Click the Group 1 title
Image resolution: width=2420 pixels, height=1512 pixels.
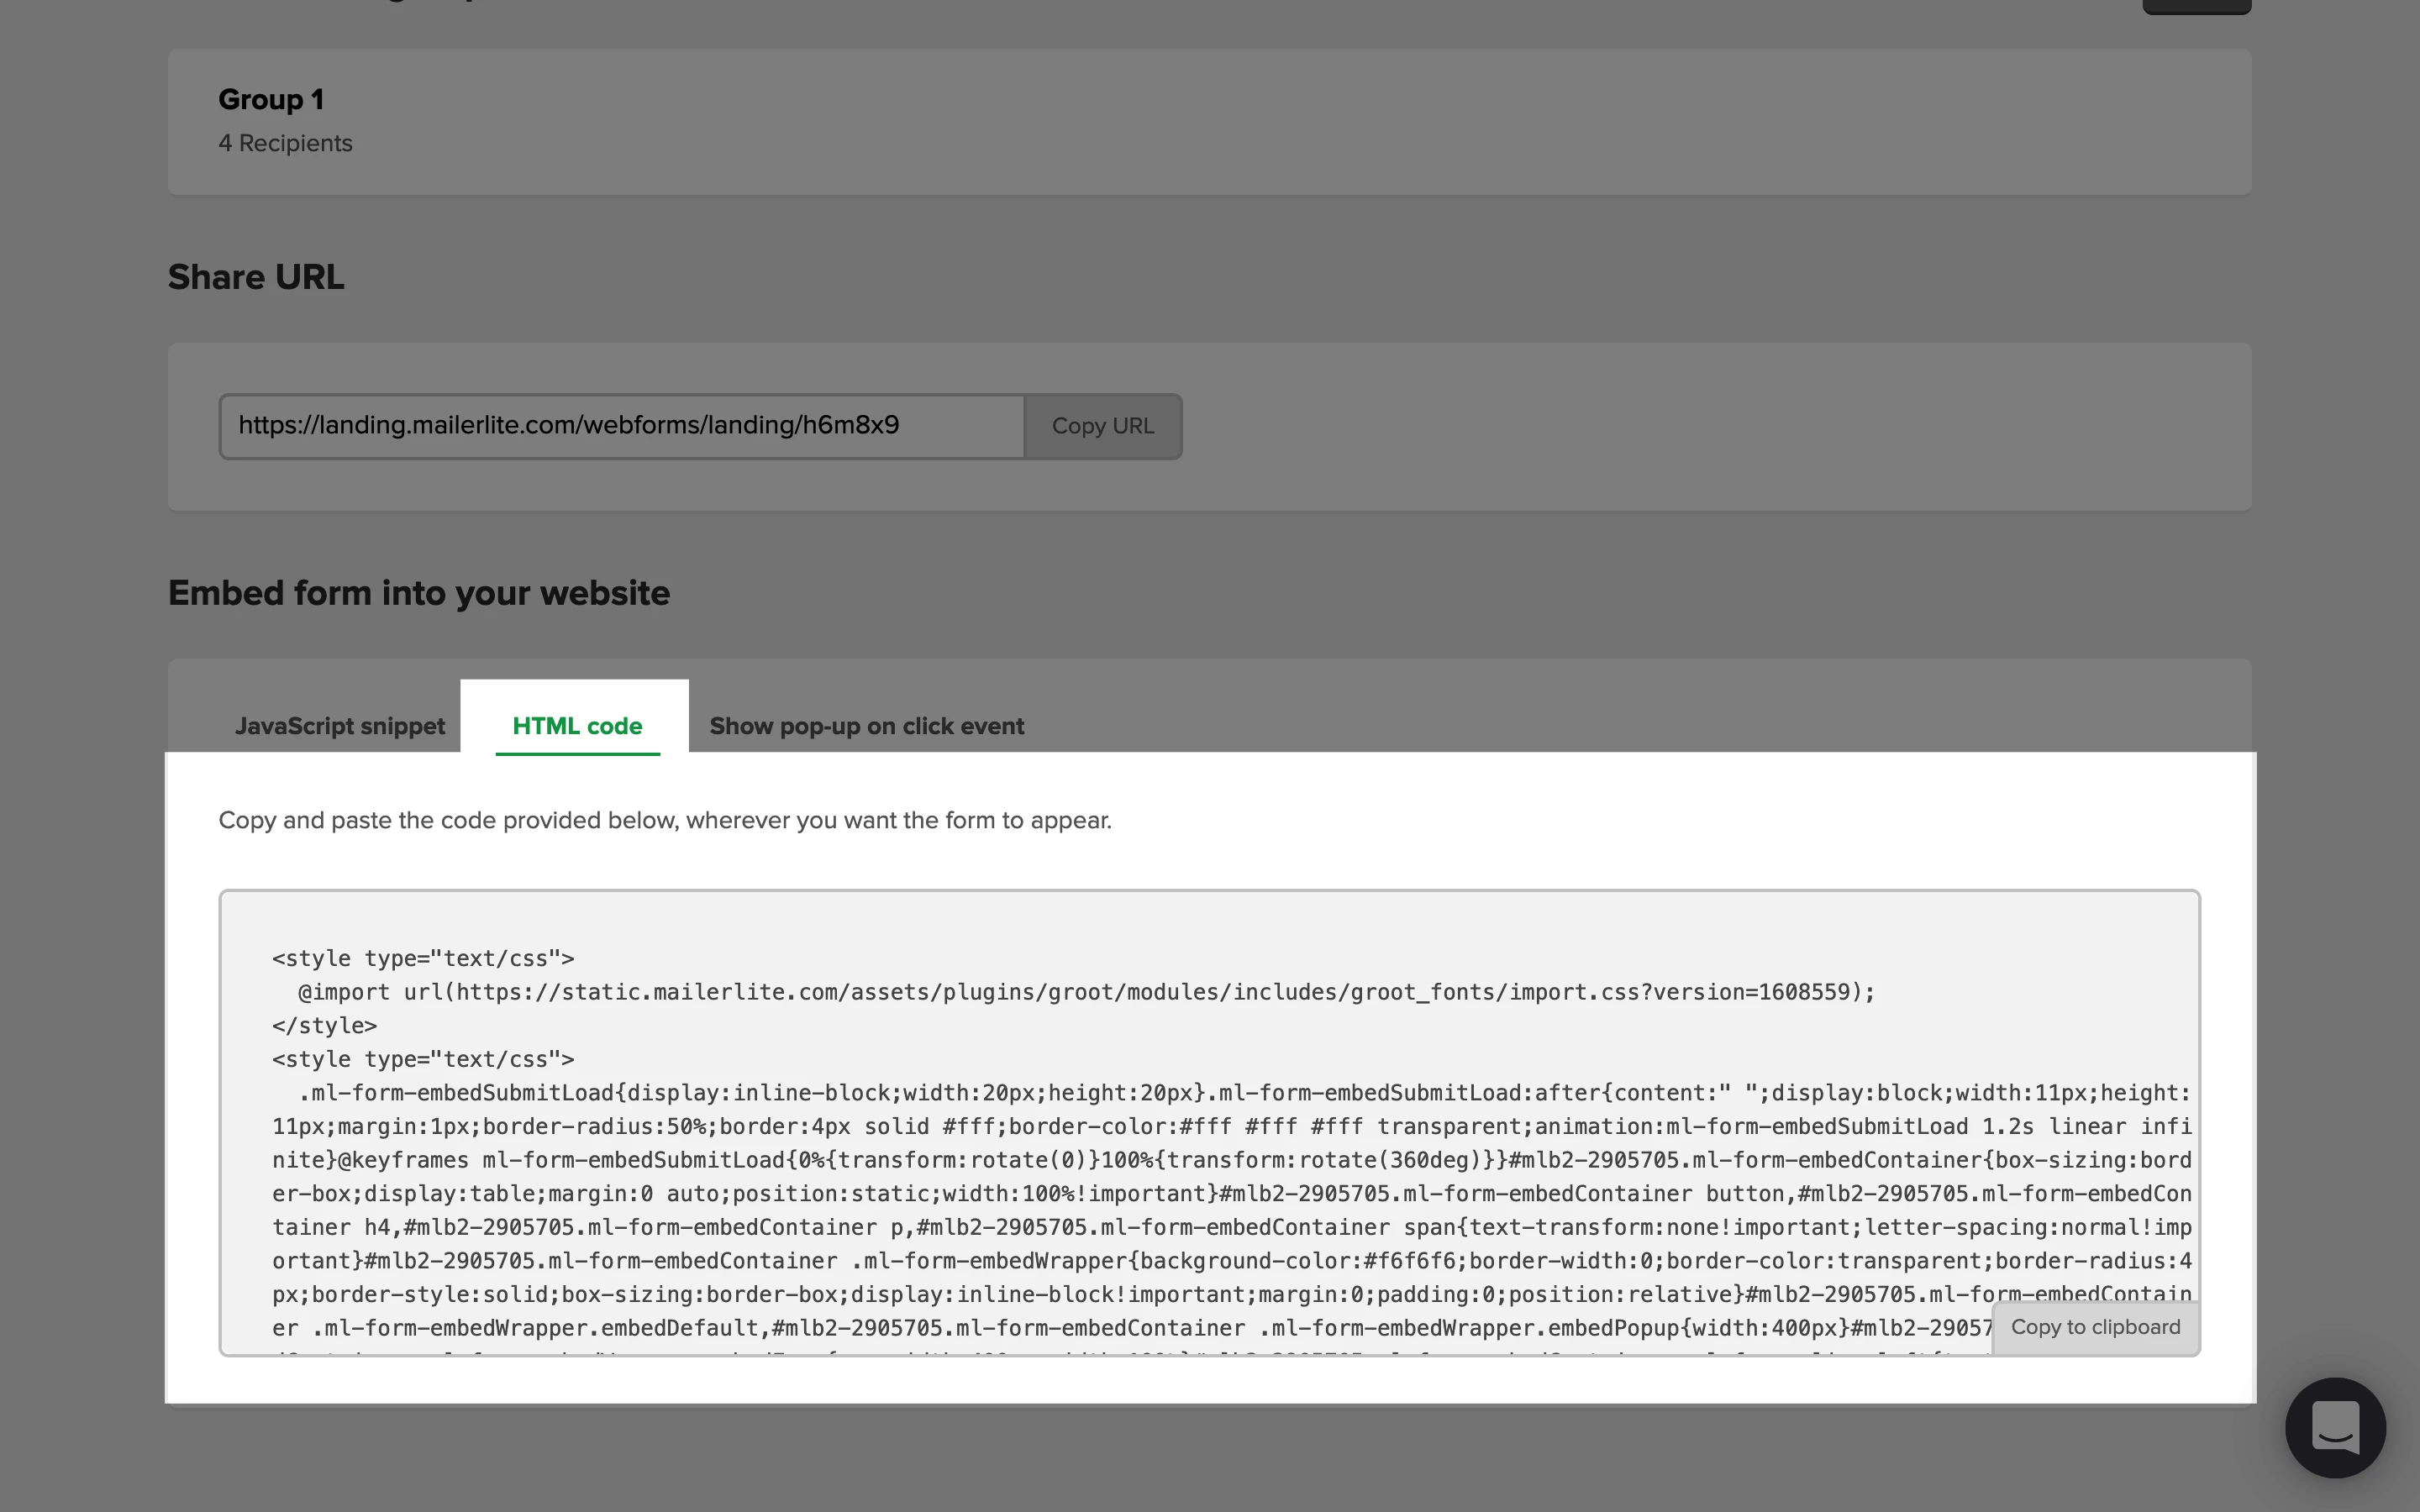pyautogui.click(x=270, y=100)
